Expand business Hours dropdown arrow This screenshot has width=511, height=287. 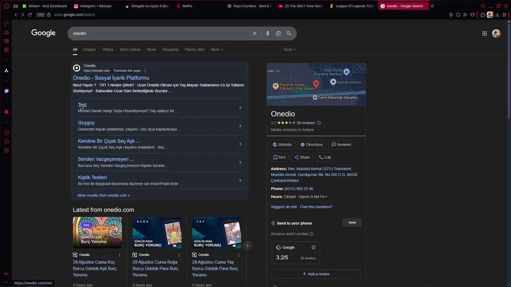326,197
